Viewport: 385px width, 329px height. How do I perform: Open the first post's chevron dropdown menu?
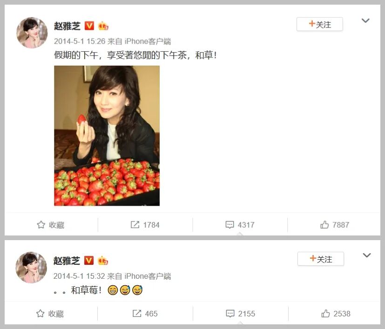365,20
